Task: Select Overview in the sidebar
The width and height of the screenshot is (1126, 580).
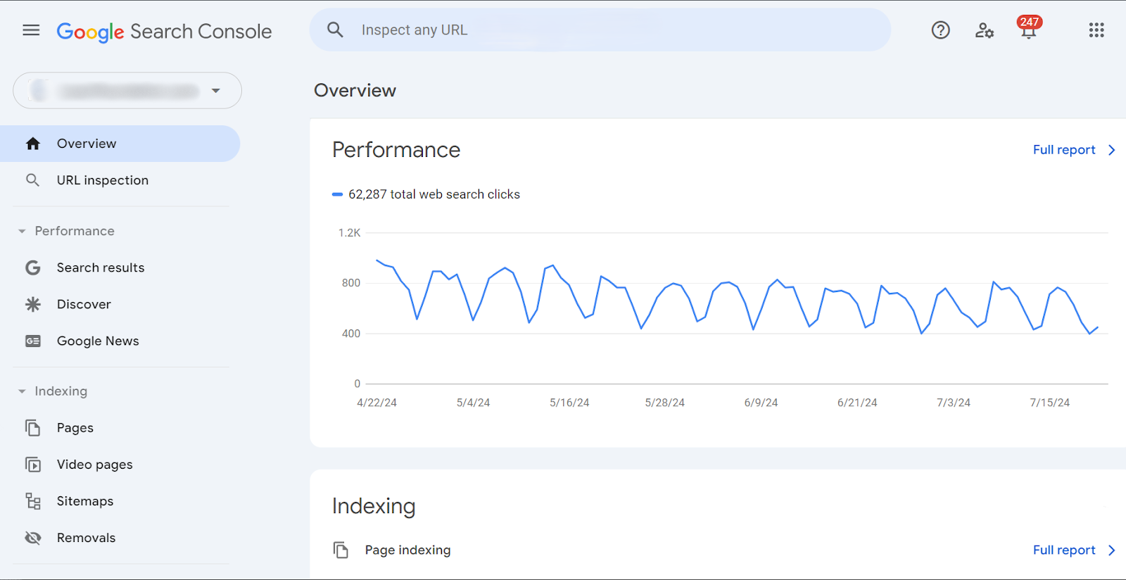Action: (86, 144)
